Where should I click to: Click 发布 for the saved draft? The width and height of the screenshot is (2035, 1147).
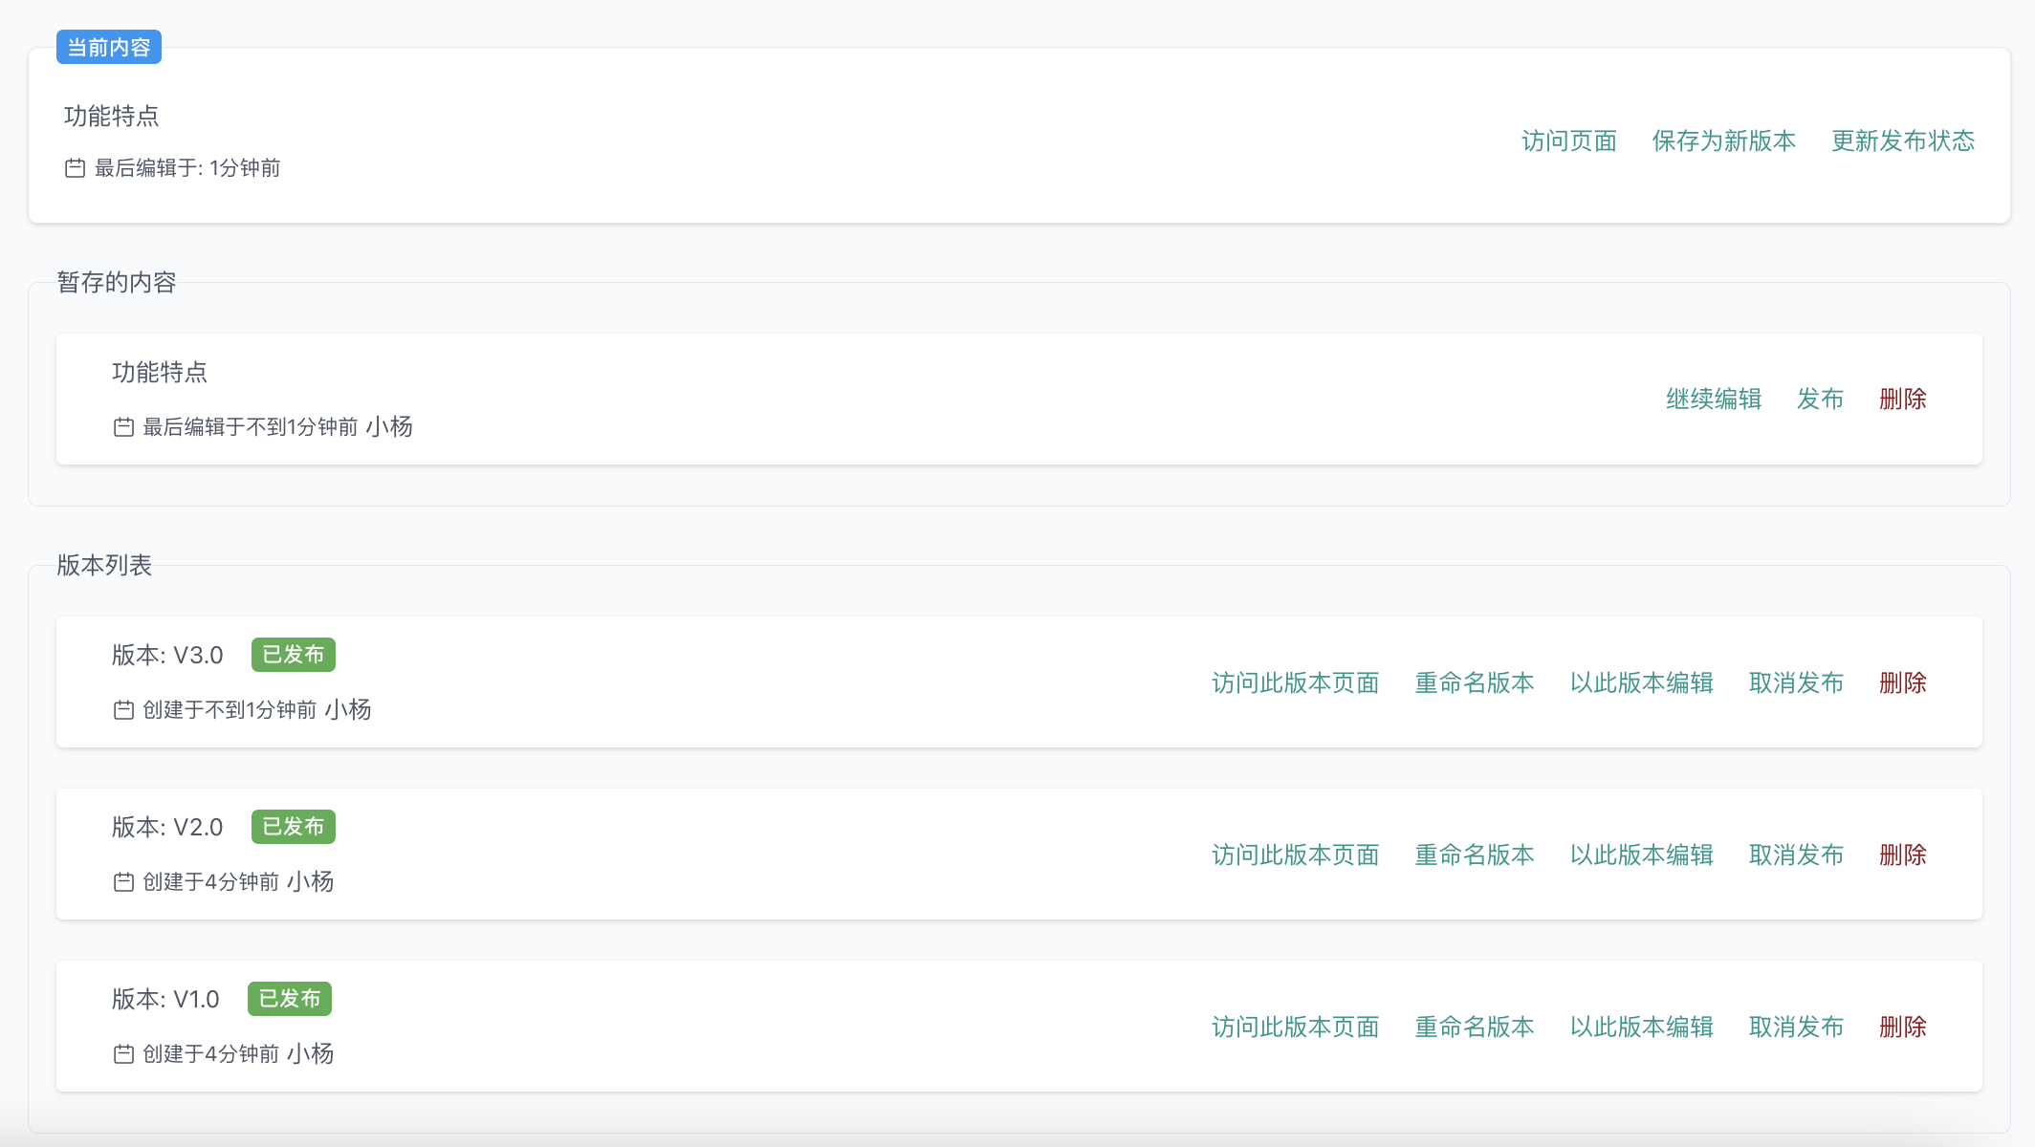[x=1820, y=400]
